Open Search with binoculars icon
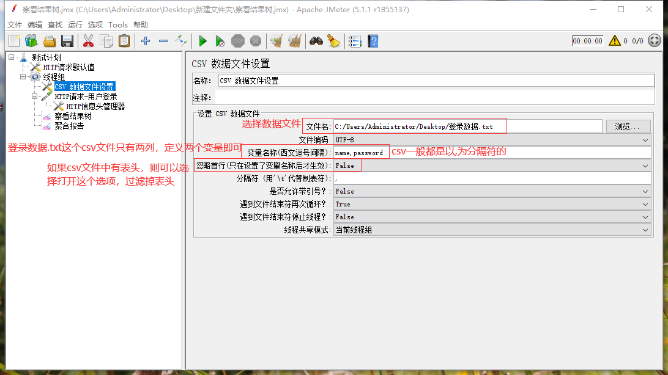This screenshot has width=668, height=375. point(316,42)
